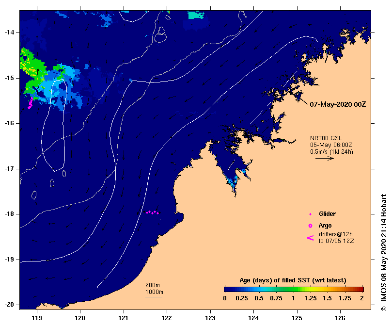Click the green midpoint of the colorbar

tap(294, 290)
